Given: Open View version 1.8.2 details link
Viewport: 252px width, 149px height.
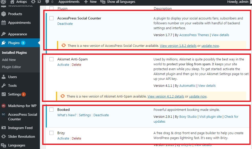Looking at the screenshot, I should coord(178,46).
